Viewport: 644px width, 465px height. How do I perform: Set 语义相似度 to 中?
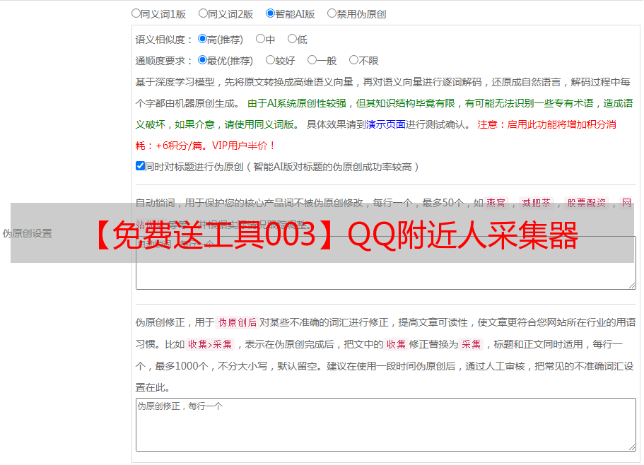[260, 39]
